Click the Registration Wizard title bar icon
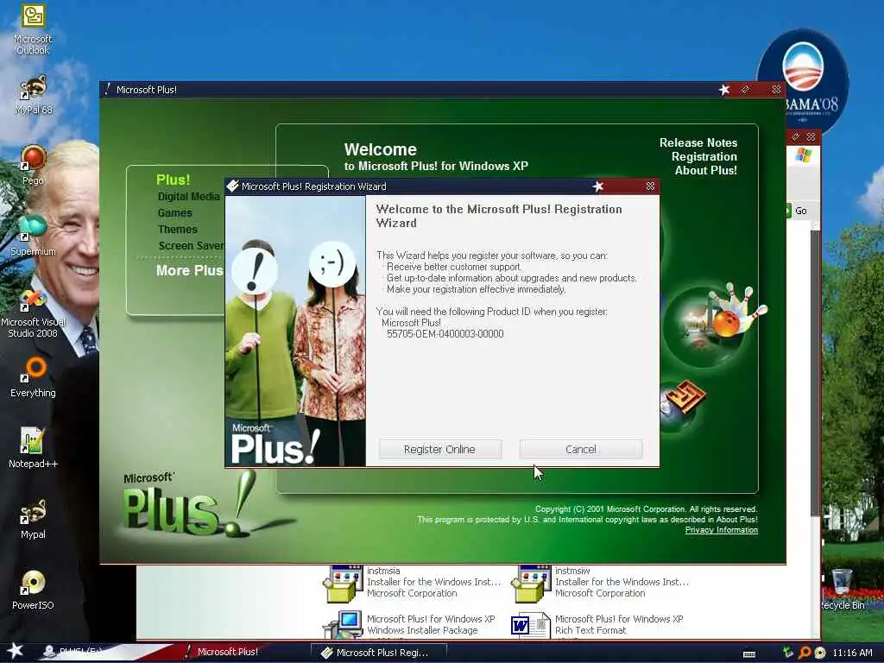The width and height of the screenshot is (884, 663). pos(232,186)
